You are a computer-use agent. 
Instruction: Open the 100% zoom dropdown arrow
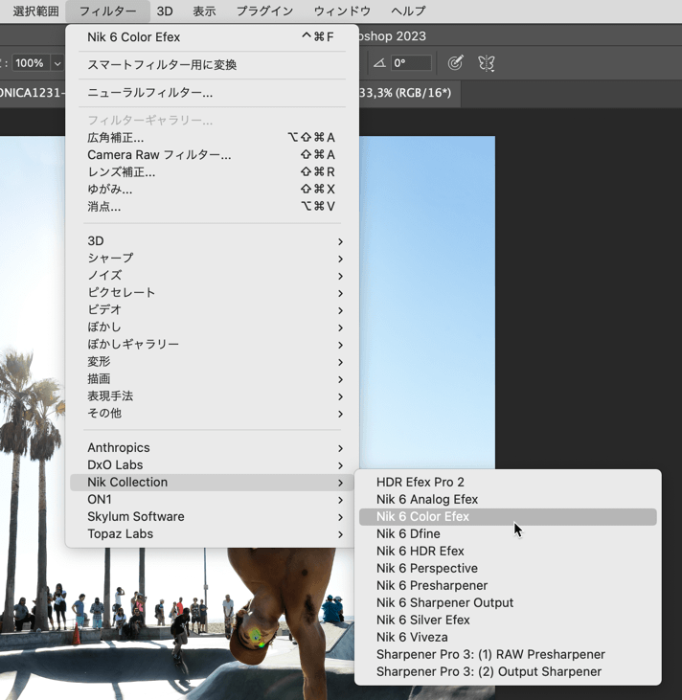click(57, 63)
